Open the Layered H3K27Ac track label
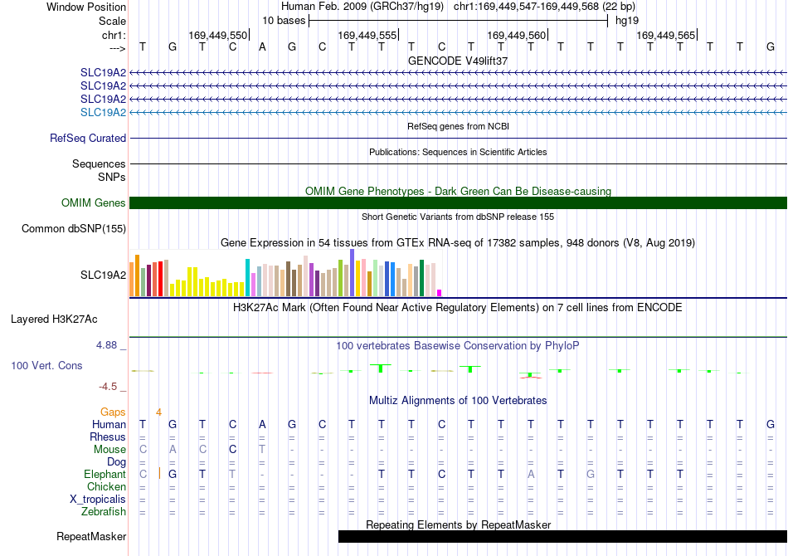The width and height of the screenshot is (788, 556). (x=54, y=319)
